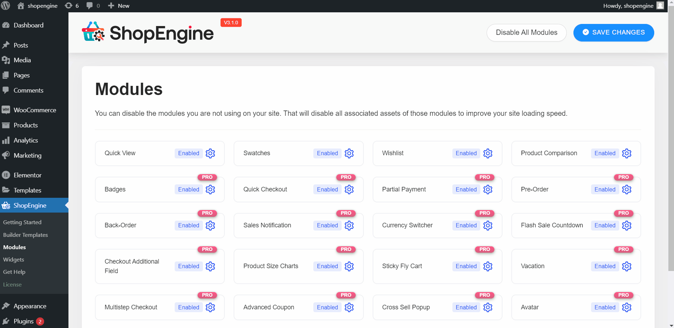Image resolution: width=674 pixels, height=328 pixels.
Task: Toggle Enabled status on Sticky Fly Cart
Action: 466,266
